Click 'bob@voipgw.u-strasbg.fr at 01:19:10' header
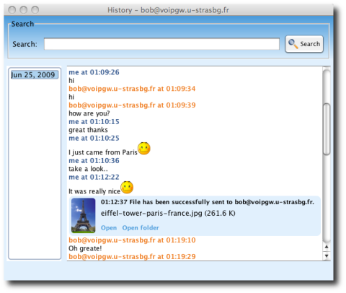 tap(132, 240)
